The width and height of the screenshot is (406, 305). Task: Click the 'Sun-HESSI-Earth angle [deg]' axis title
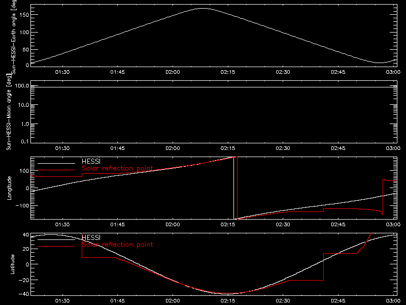tap(14, 36)
